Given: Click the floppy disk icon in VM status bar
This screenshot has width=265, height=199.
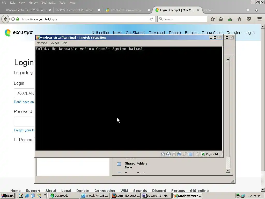Looking at the screenshot, I should 174,154.
